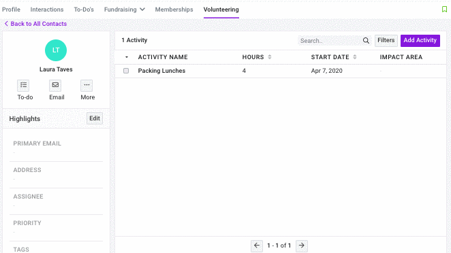Image resolution: width=451 pixels, height=253 pixels.
Task: Open the Filters button
Action: pyautogui.click(x=386, y=41)
